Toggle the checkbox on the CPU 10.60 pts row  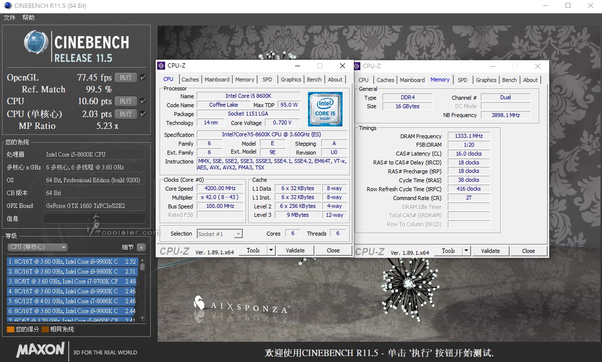[x=143, y=101]
